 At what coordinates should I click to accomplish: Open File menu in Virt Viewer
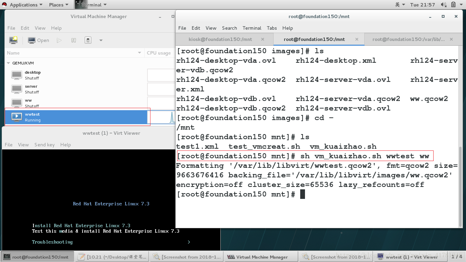[x=9, y=145]
